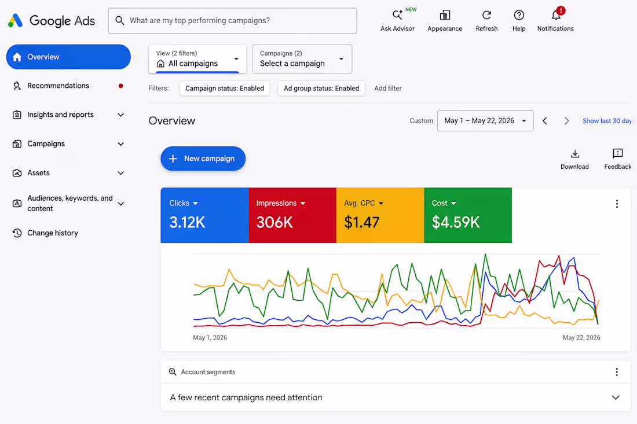Image resolution: width=637 pixels, height=424 pixels.
Task: Expand Audiences, keywords, and content section
Action: 120,204
